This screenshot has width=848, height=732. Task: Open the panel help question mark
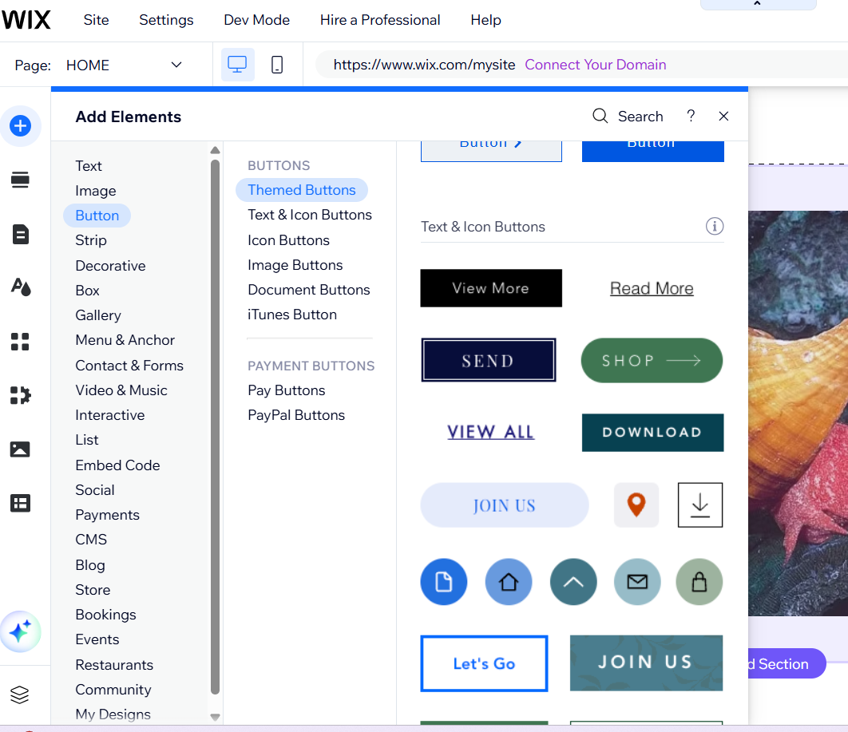(x=691, y=116)
